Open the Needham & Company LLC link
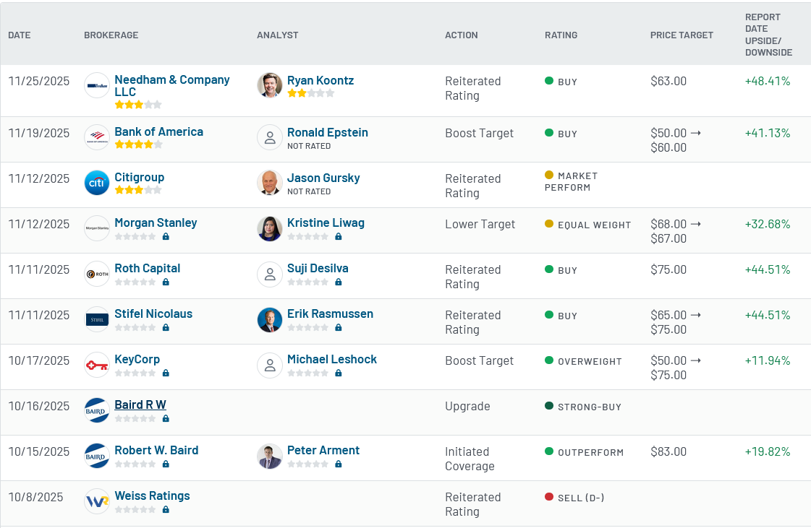811x528 pixels. 171,86
